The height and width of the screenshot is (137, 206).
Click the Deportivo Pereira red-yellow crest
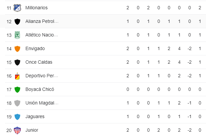(17, 76)
